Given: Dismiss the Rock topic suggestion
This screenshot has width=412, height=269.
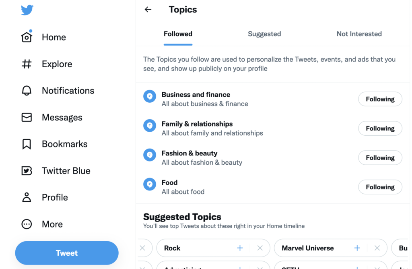Looking at the screenshot, I should coord(260,248).
